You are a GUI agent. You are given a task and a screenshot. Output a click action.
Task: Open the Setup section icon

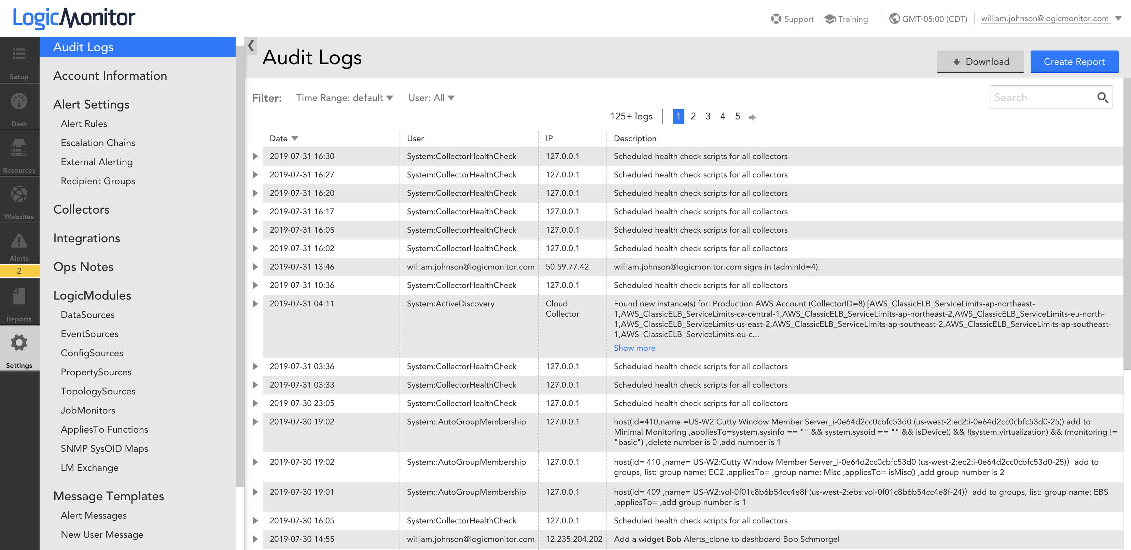[x=19, y=54]
